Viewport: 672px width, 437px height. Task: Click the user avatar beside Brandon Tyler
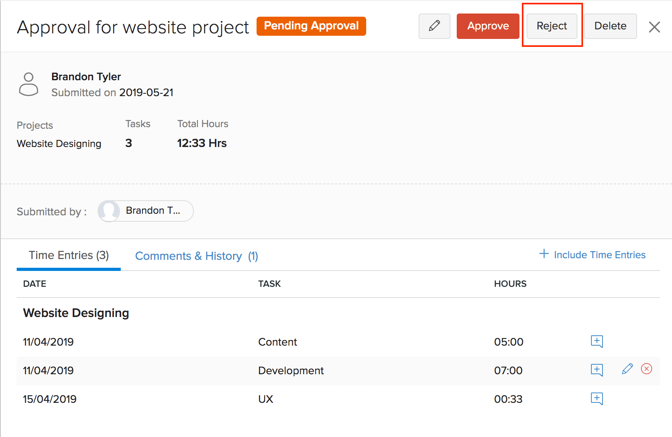point(29,84)
